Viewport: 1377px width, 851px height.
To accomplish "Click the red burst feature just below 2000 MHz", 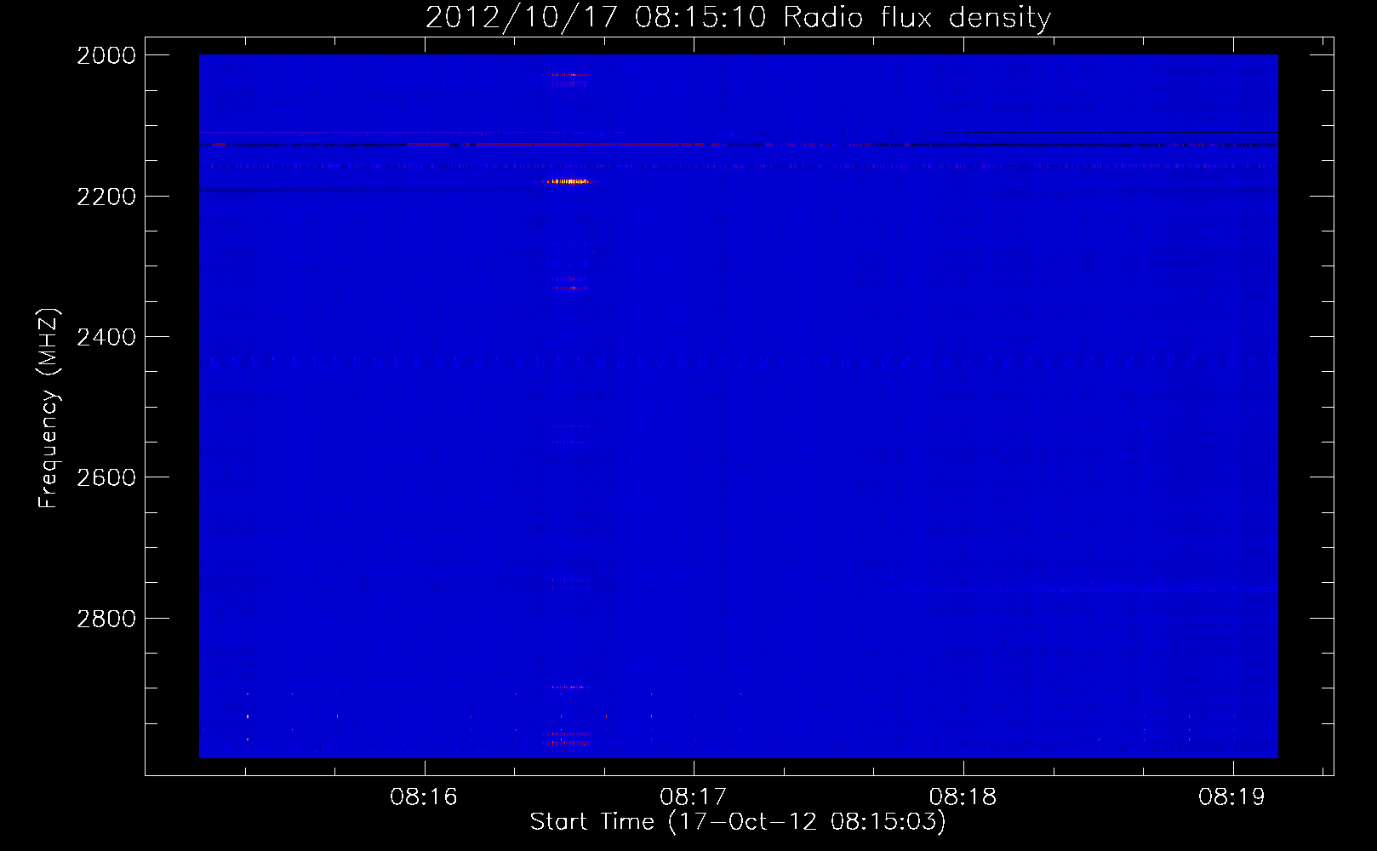I will [569, 75].
